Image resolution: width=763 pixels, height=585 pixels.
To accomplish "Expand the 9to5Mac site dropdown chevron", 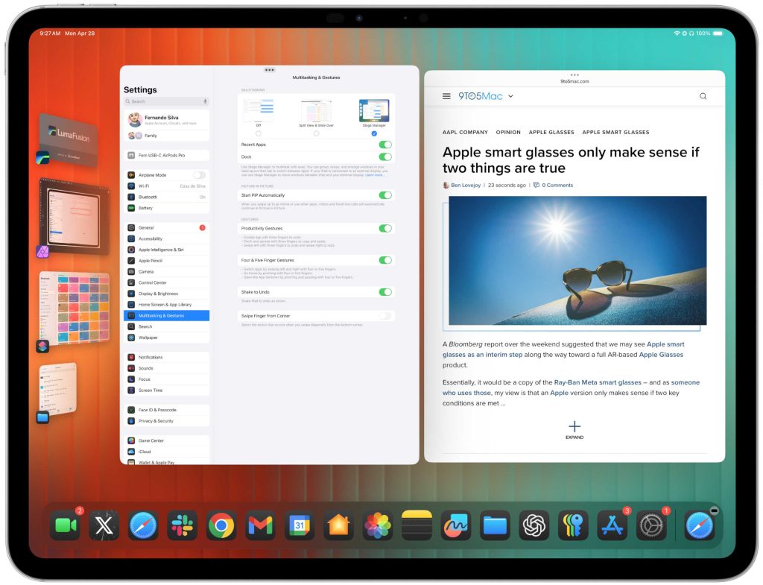I will pos(510,96).
